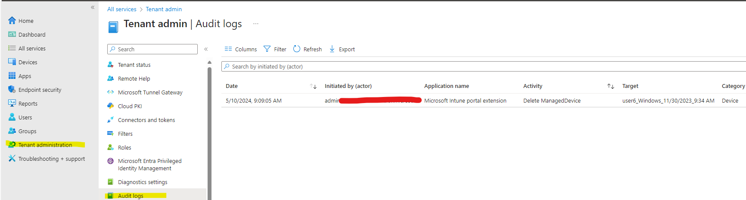This screenshot has height=200, width=746.
Task: Follow the All services breadcrumb link
Action: tap(122, 9)
